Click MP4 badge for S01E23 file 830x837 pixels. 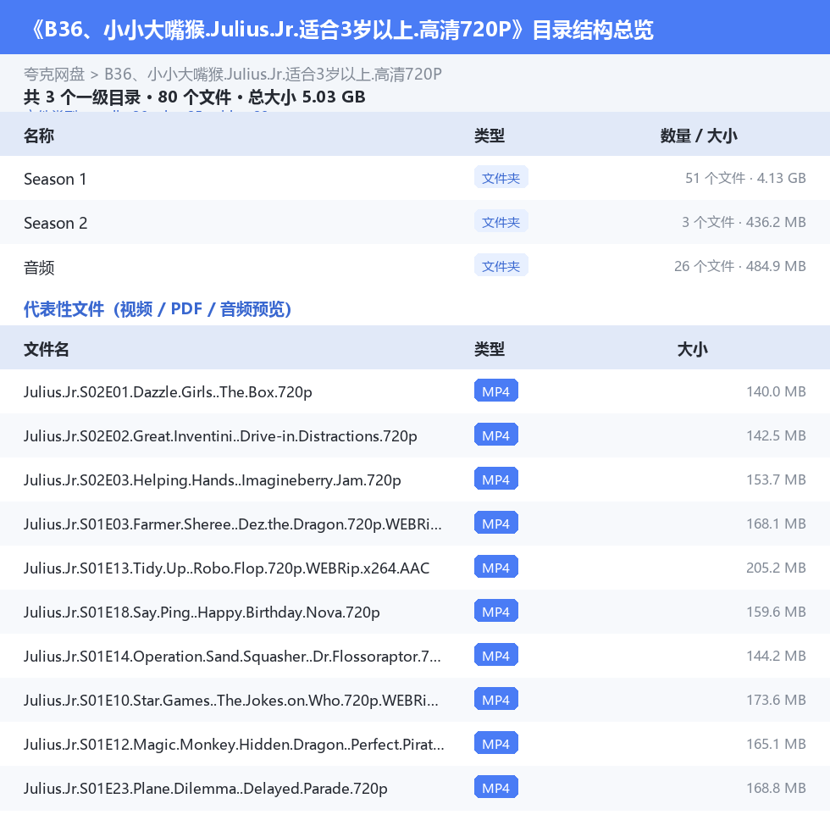[495, 788]
